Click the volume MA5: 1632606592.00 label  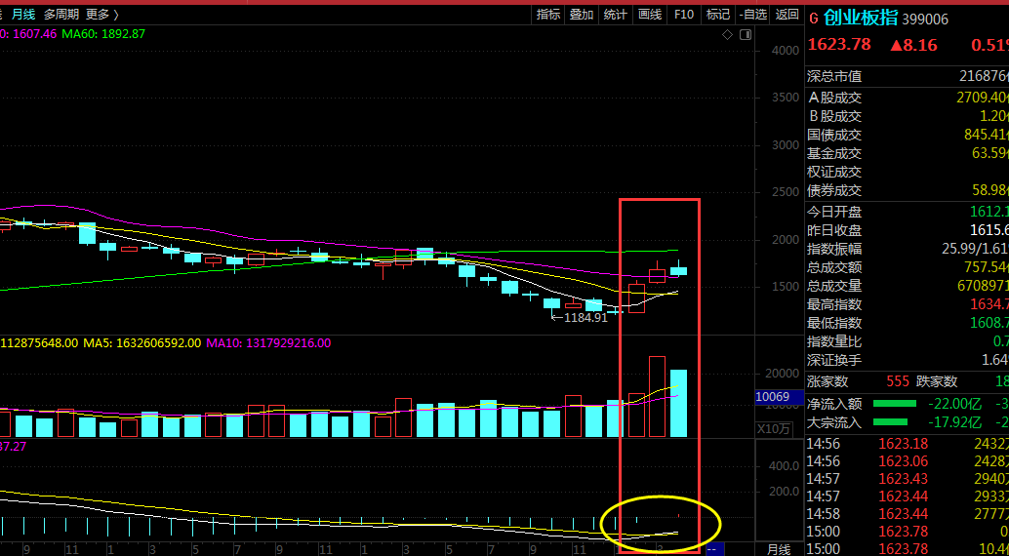pyautogui.click(x=142, y=343)
